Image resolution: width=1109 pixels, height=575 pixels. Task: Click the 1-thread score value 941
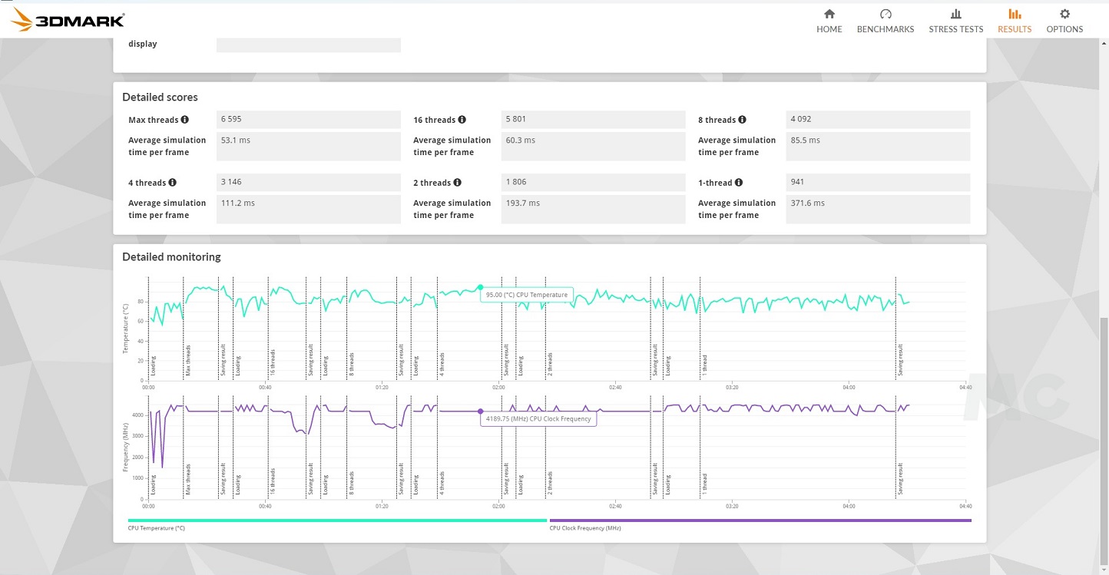pos(877,183)
